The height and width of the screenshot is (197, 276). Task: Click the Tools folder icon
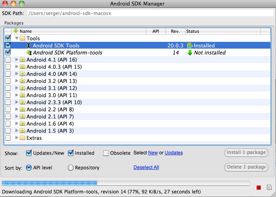(23, 38)
